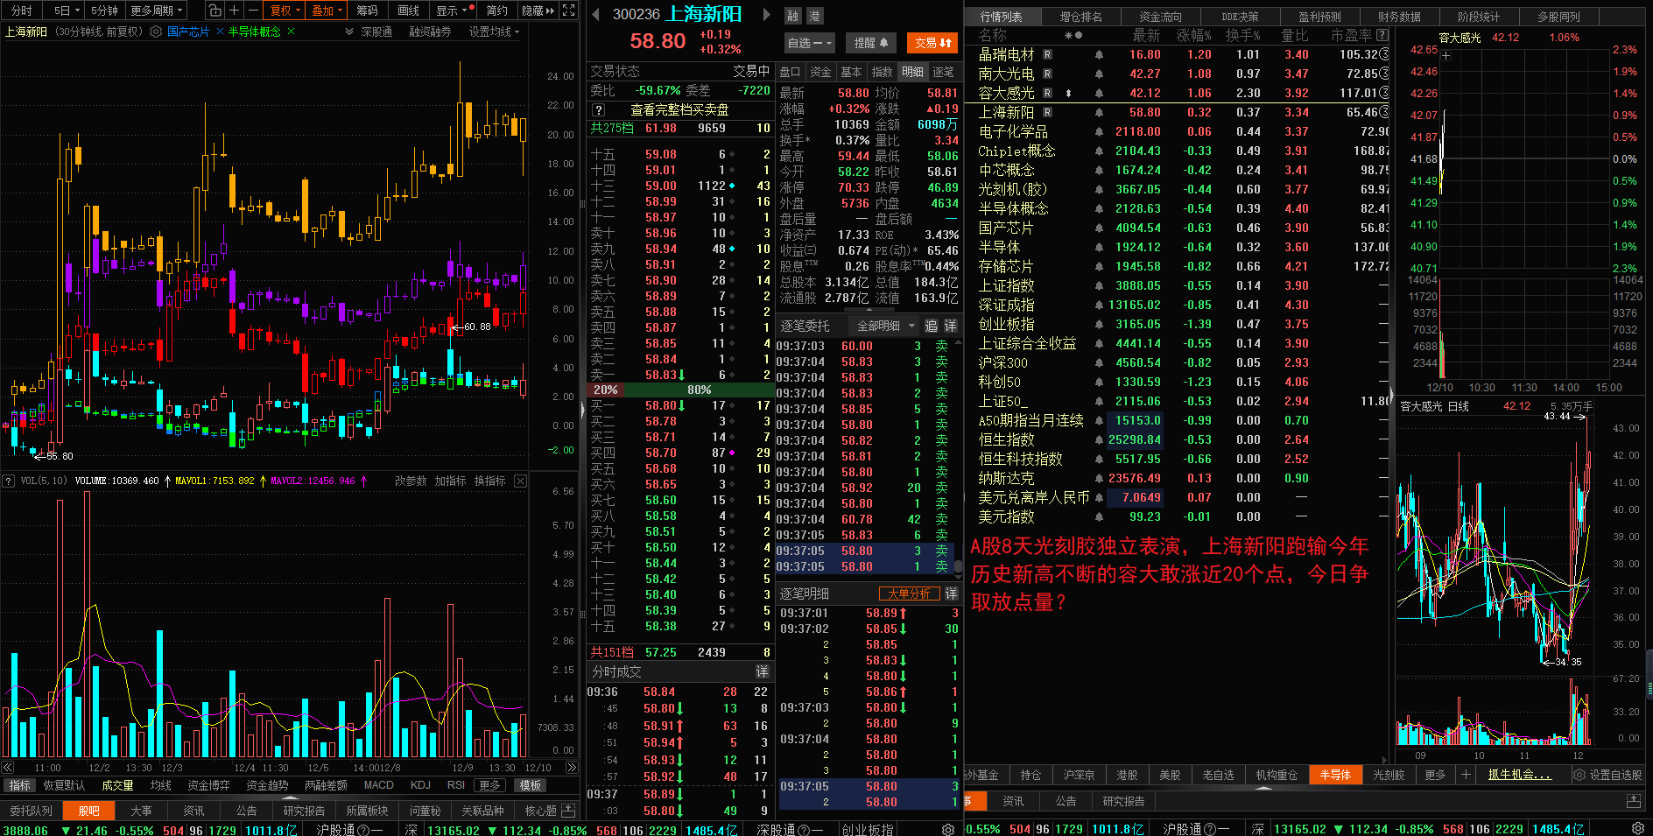
Task: Click the R badge next to 南大光电
Action: pyautogui.click(x=1048, y=74)
